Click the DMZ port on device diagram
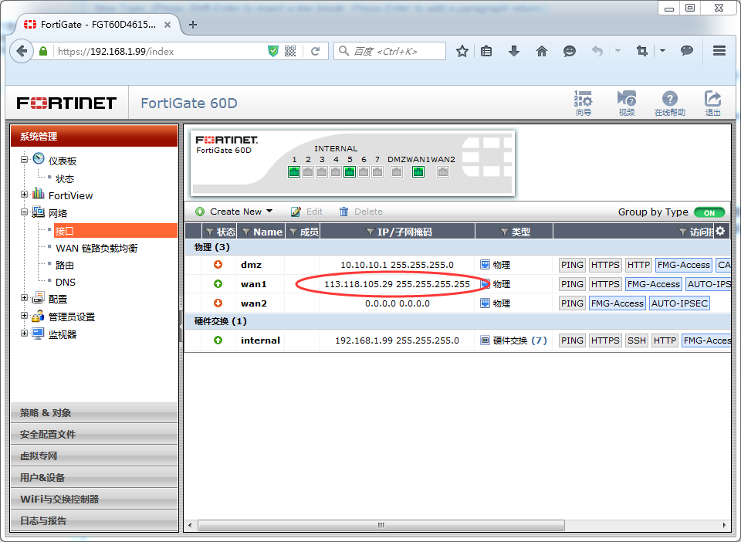 click(x=397, y=172)
